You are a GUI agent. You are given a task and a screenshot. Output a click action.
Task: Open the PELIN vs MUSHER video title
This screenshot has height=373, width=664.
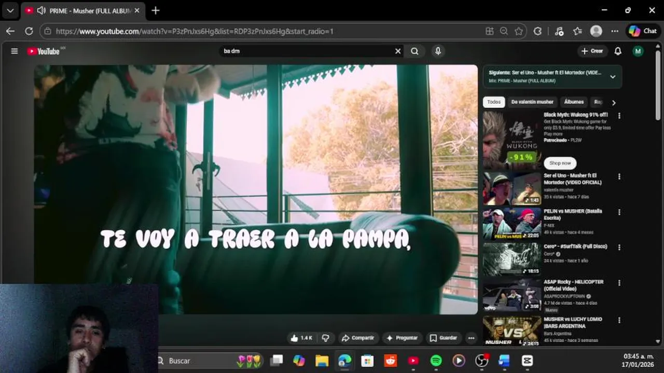coord(573,214)
